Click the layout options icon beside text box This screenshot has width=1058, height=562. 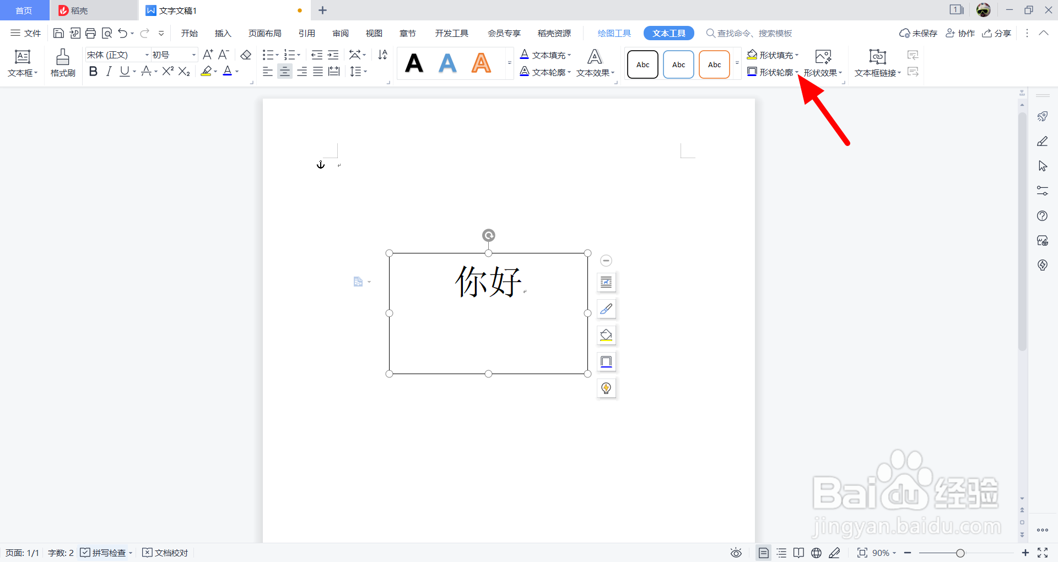click(606, 283)
